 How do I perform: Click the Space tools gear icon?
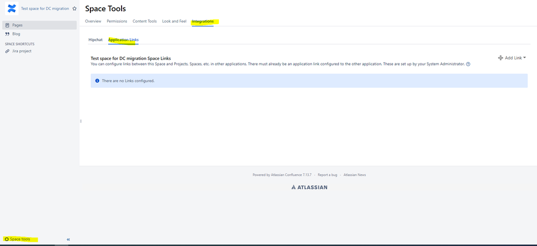click(6, 239)
